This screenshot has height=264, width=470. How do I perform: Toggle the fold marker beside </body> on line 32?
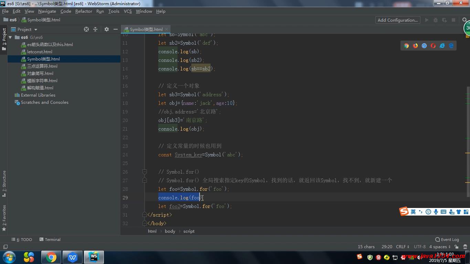145,223
